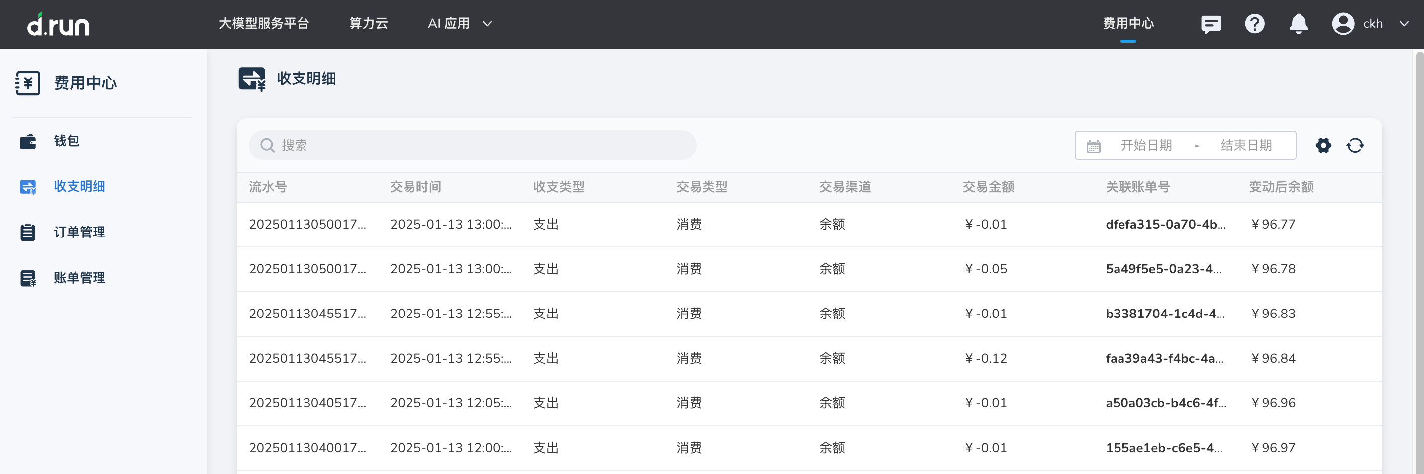Open 钱包 in the sidebar
Image resolution: width=1424 pixels, height=474 pixels.
click(x=66, y=141)
